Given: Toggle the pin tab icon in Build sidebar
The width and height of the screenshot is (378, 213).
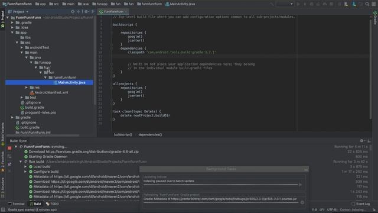Looking at the screenshot, I should [x=9, y=164].
